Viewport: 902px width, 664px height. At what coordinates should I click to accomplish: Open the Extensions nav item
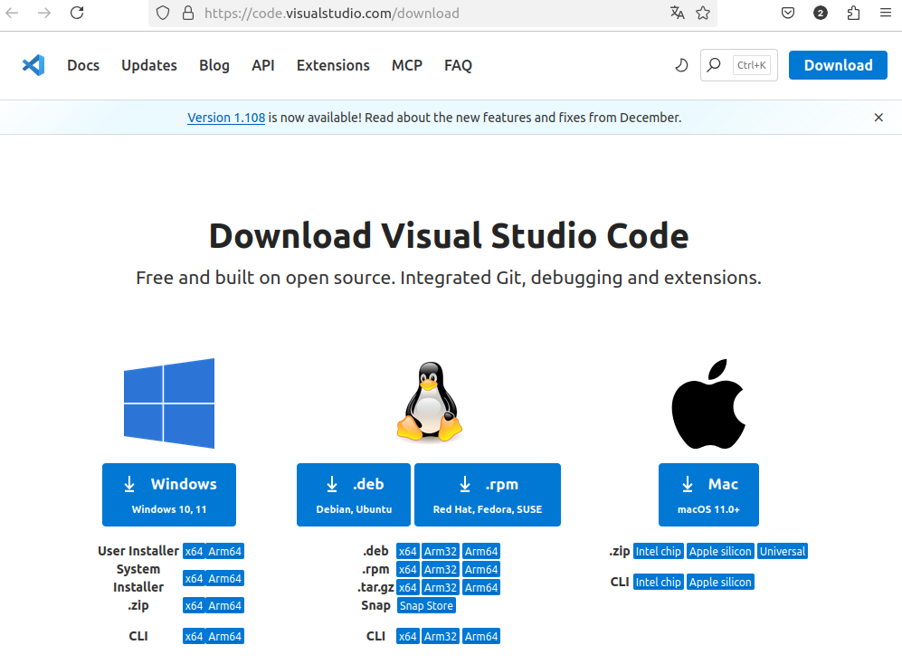point(333,65)
